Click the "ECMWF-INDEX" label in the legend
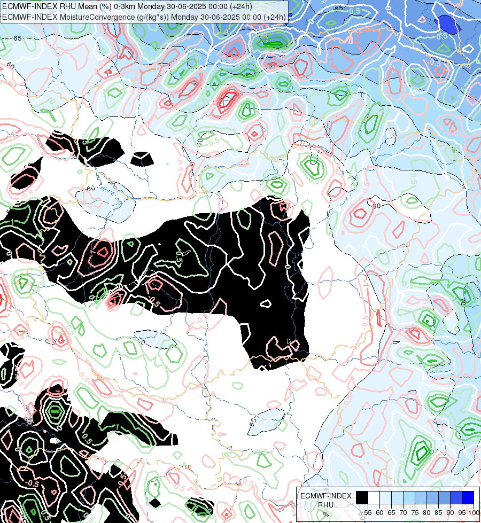The width and height of the screenshot is (481, 523). (x=326, y=496)
